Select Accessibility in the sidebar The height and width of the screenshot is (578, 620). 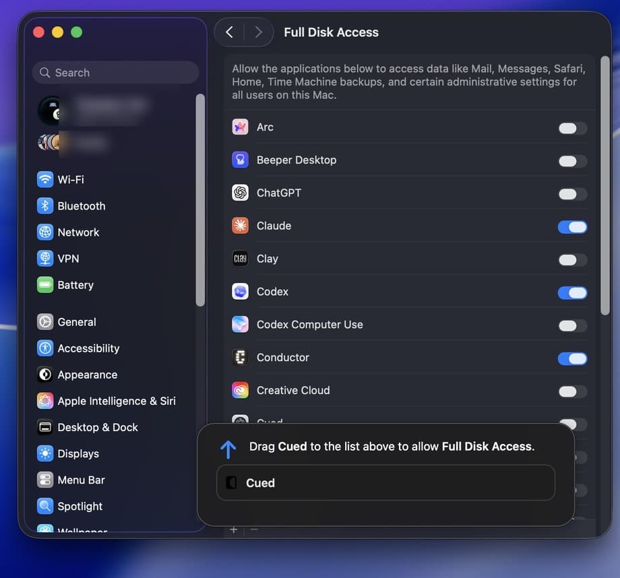pos(114,348)
